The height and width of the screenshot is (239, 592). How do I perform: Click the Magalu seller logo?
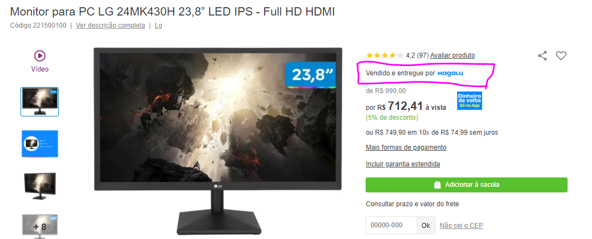(450, 73)
